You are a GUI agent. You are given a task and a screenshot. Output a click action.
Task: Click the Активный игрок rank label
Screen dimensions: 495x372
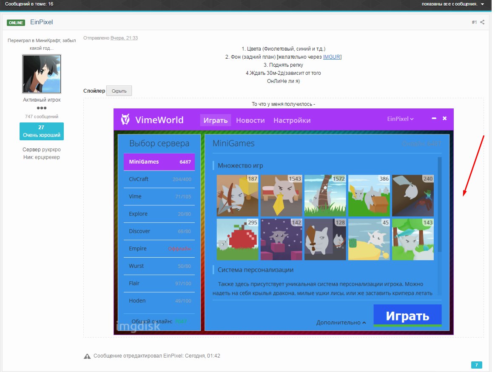coord(42,100)
